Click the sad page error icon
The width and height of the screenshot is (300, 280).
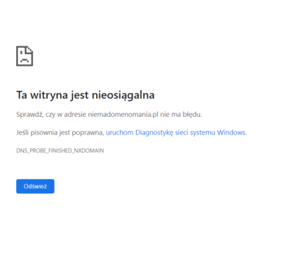click(x=25, y=56)
